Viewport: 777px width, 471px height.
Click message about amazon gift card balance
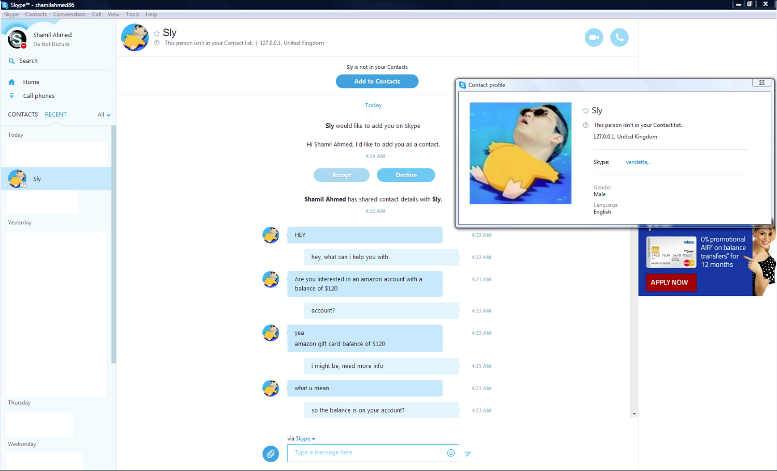pos(365,339)
